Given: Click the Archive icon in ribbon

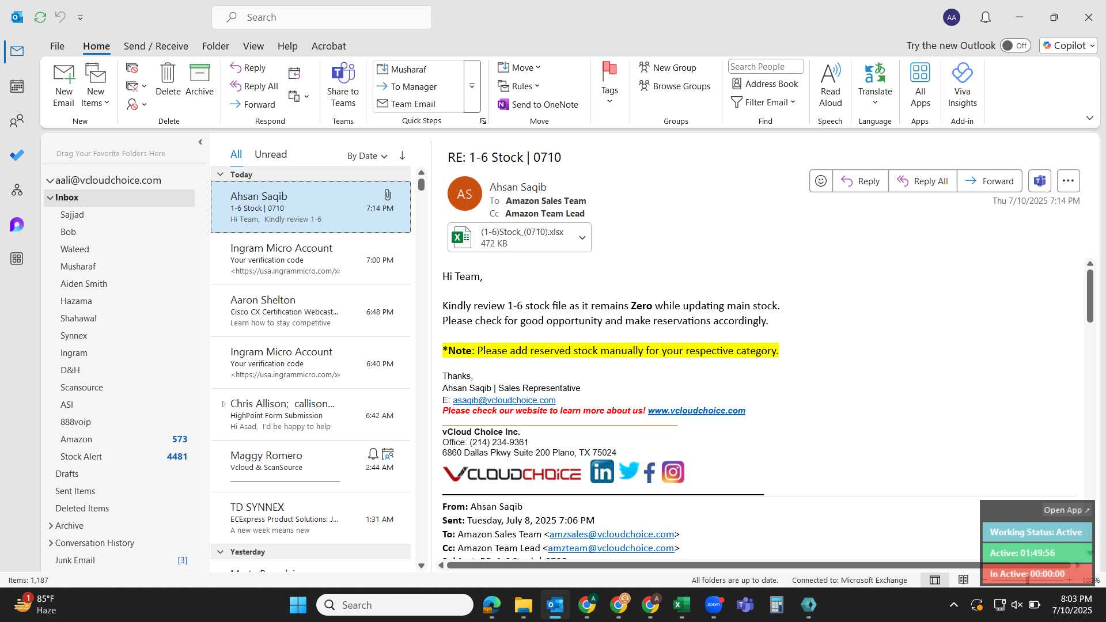Looking at the screenshot, I should point(199,79).
